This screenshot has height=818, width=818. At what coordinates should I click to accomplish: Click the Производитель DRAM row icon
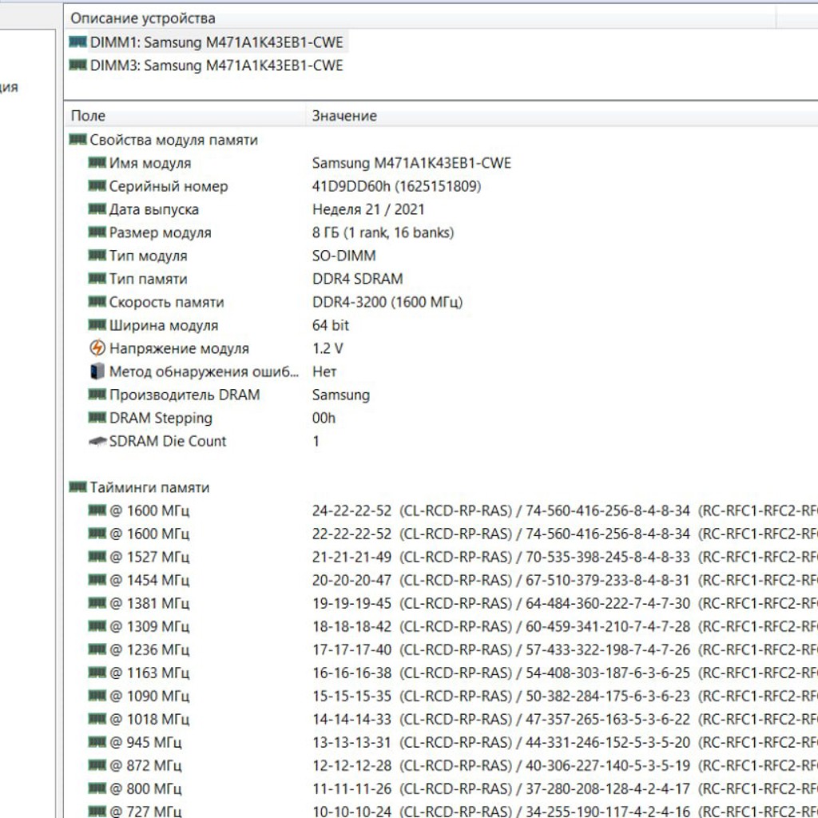pos(97,395)
